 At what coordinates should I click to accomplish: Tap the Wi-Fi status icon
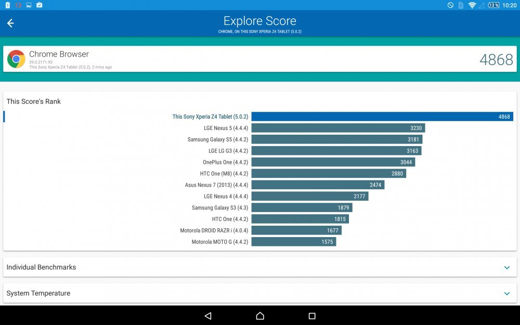pyautogui.click(x=472, y=5)
